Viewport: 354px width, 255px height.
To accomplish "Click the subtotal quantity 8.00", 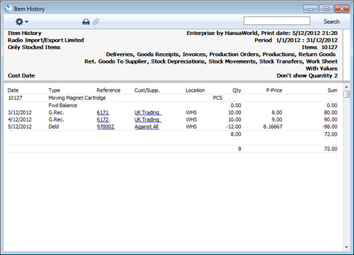I will click(236, 134).
